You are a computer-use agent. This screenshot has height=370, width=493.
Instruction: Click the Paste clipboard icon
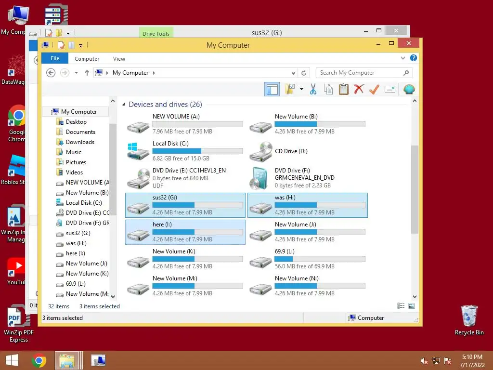click(x=344, y=89)
